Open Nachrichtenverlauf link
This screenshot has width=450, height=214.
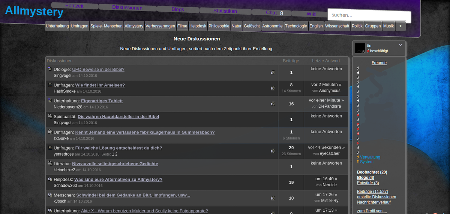[373, 202]
